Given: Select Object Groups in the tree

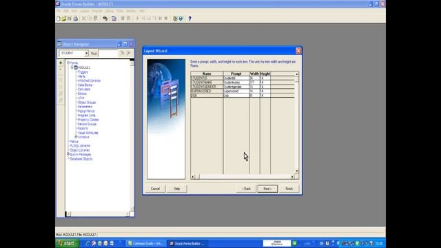Looking at the screenshot, I should click(x=87, y=103).
